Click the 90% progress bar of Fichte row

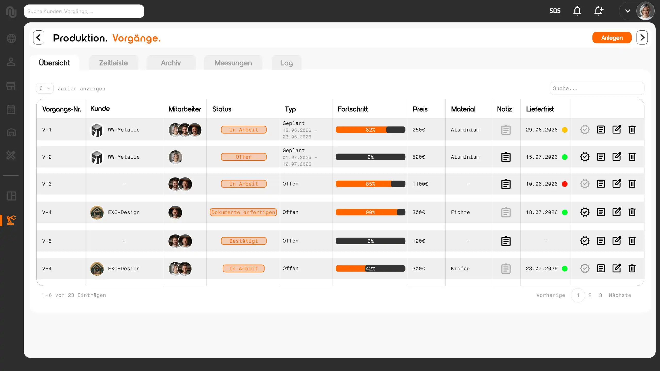370,212
